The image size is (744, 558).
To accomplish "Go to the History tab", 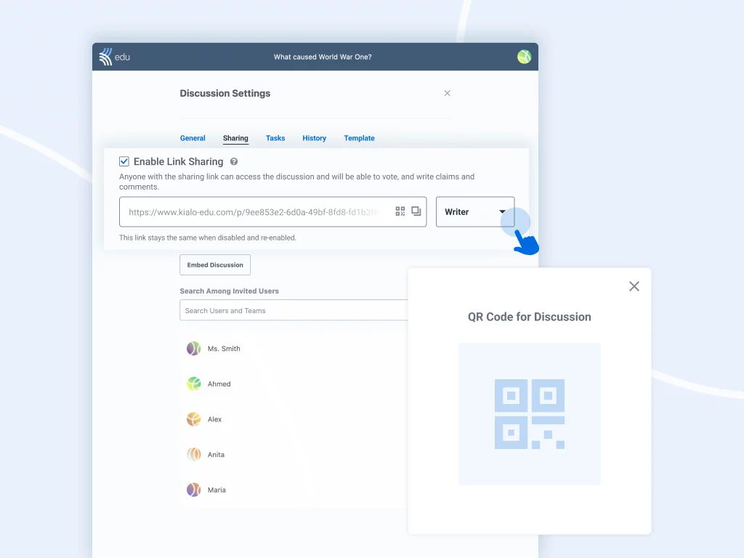I will pyautogui.click(x=314, y=138).
